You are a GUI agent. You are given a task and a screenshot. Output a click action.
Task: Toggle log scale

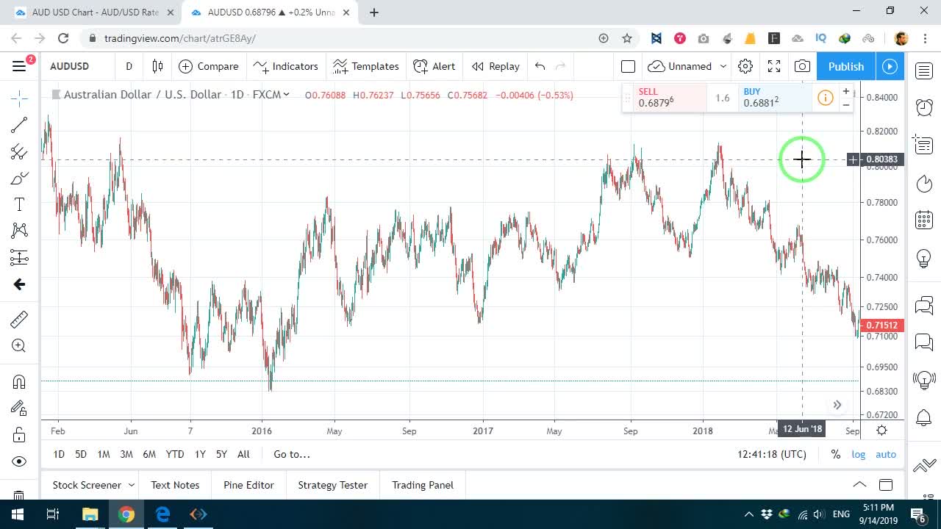tap(859, 454)
